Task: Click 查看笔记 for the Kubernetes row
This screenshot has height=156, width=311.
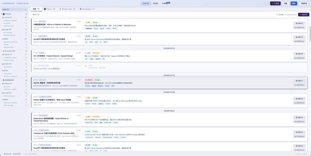Action: pos(299,117)
